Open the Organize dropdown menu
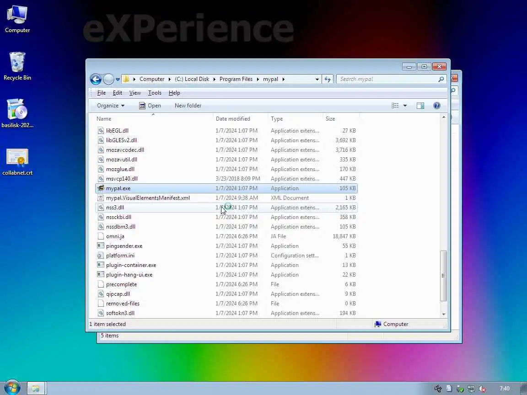 pos(111,106)
